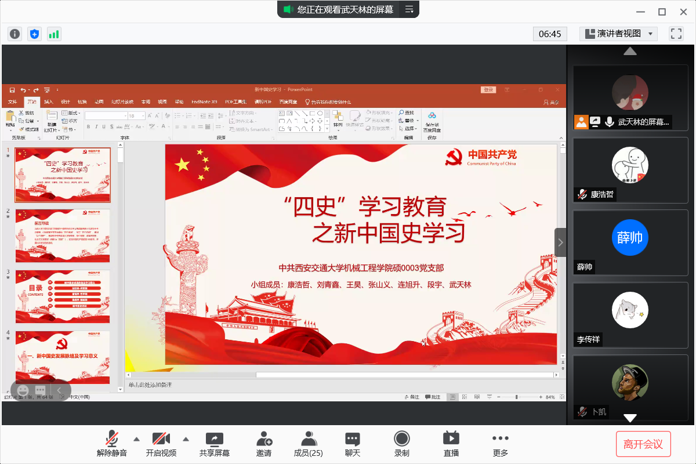
Task: Expand video options arrow beside the camera button
Action: point(186,438)
